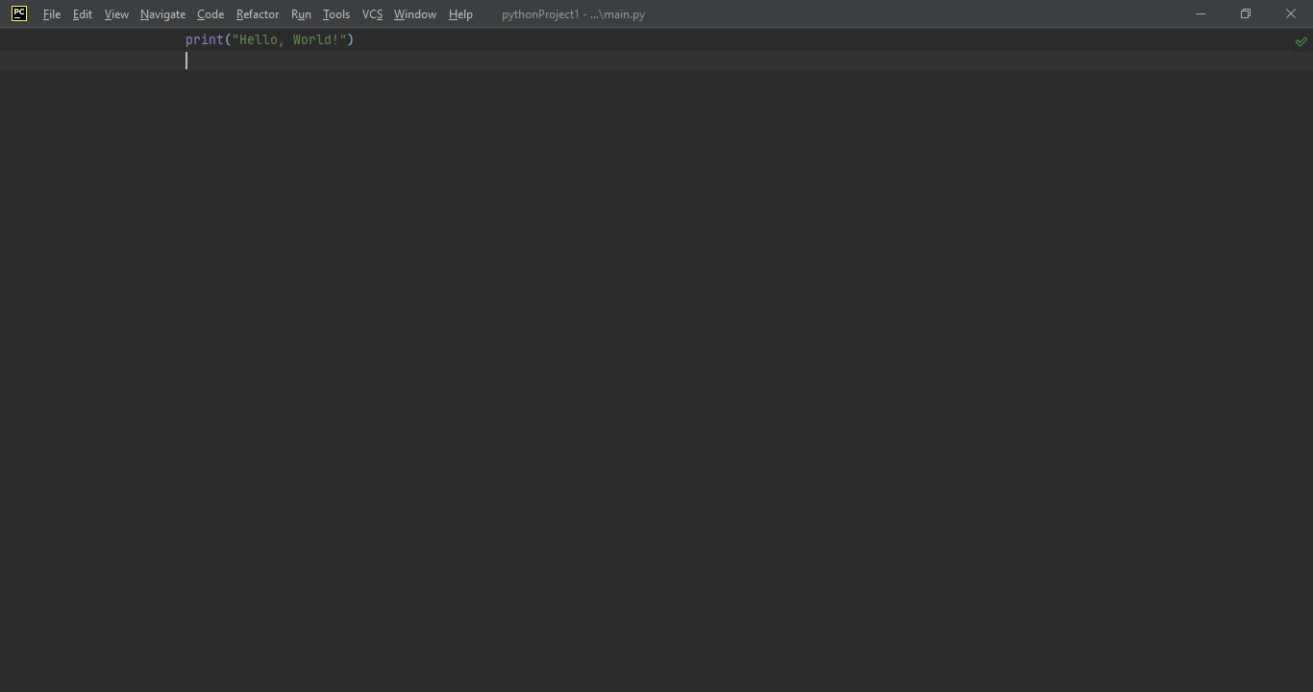Screen dimensions: 1313x692
Task: Place the cursor on the empty second line
Action: click(188, 60)
